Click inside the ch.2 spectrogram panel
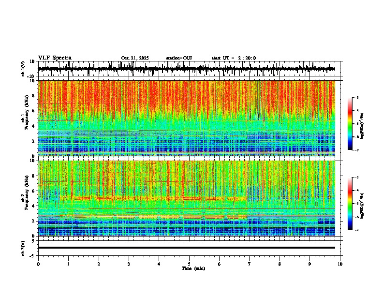383x296 pixels. [186, 198]
